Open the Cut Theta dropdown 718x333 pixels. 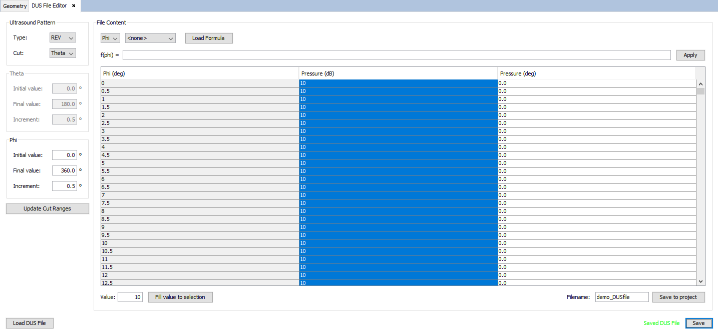(63, 53)
